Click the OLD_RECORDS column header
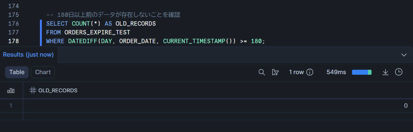 [x=58, y=90]
